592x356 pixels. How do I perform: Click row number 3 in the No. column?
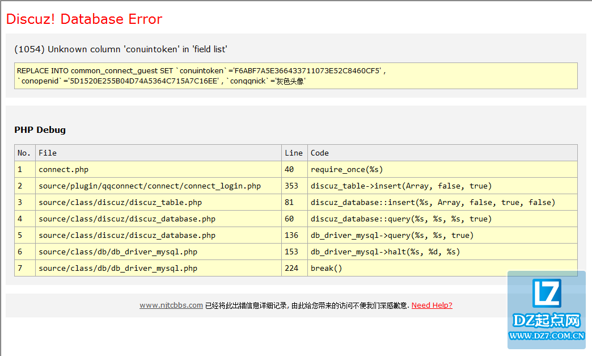(25, 203)
